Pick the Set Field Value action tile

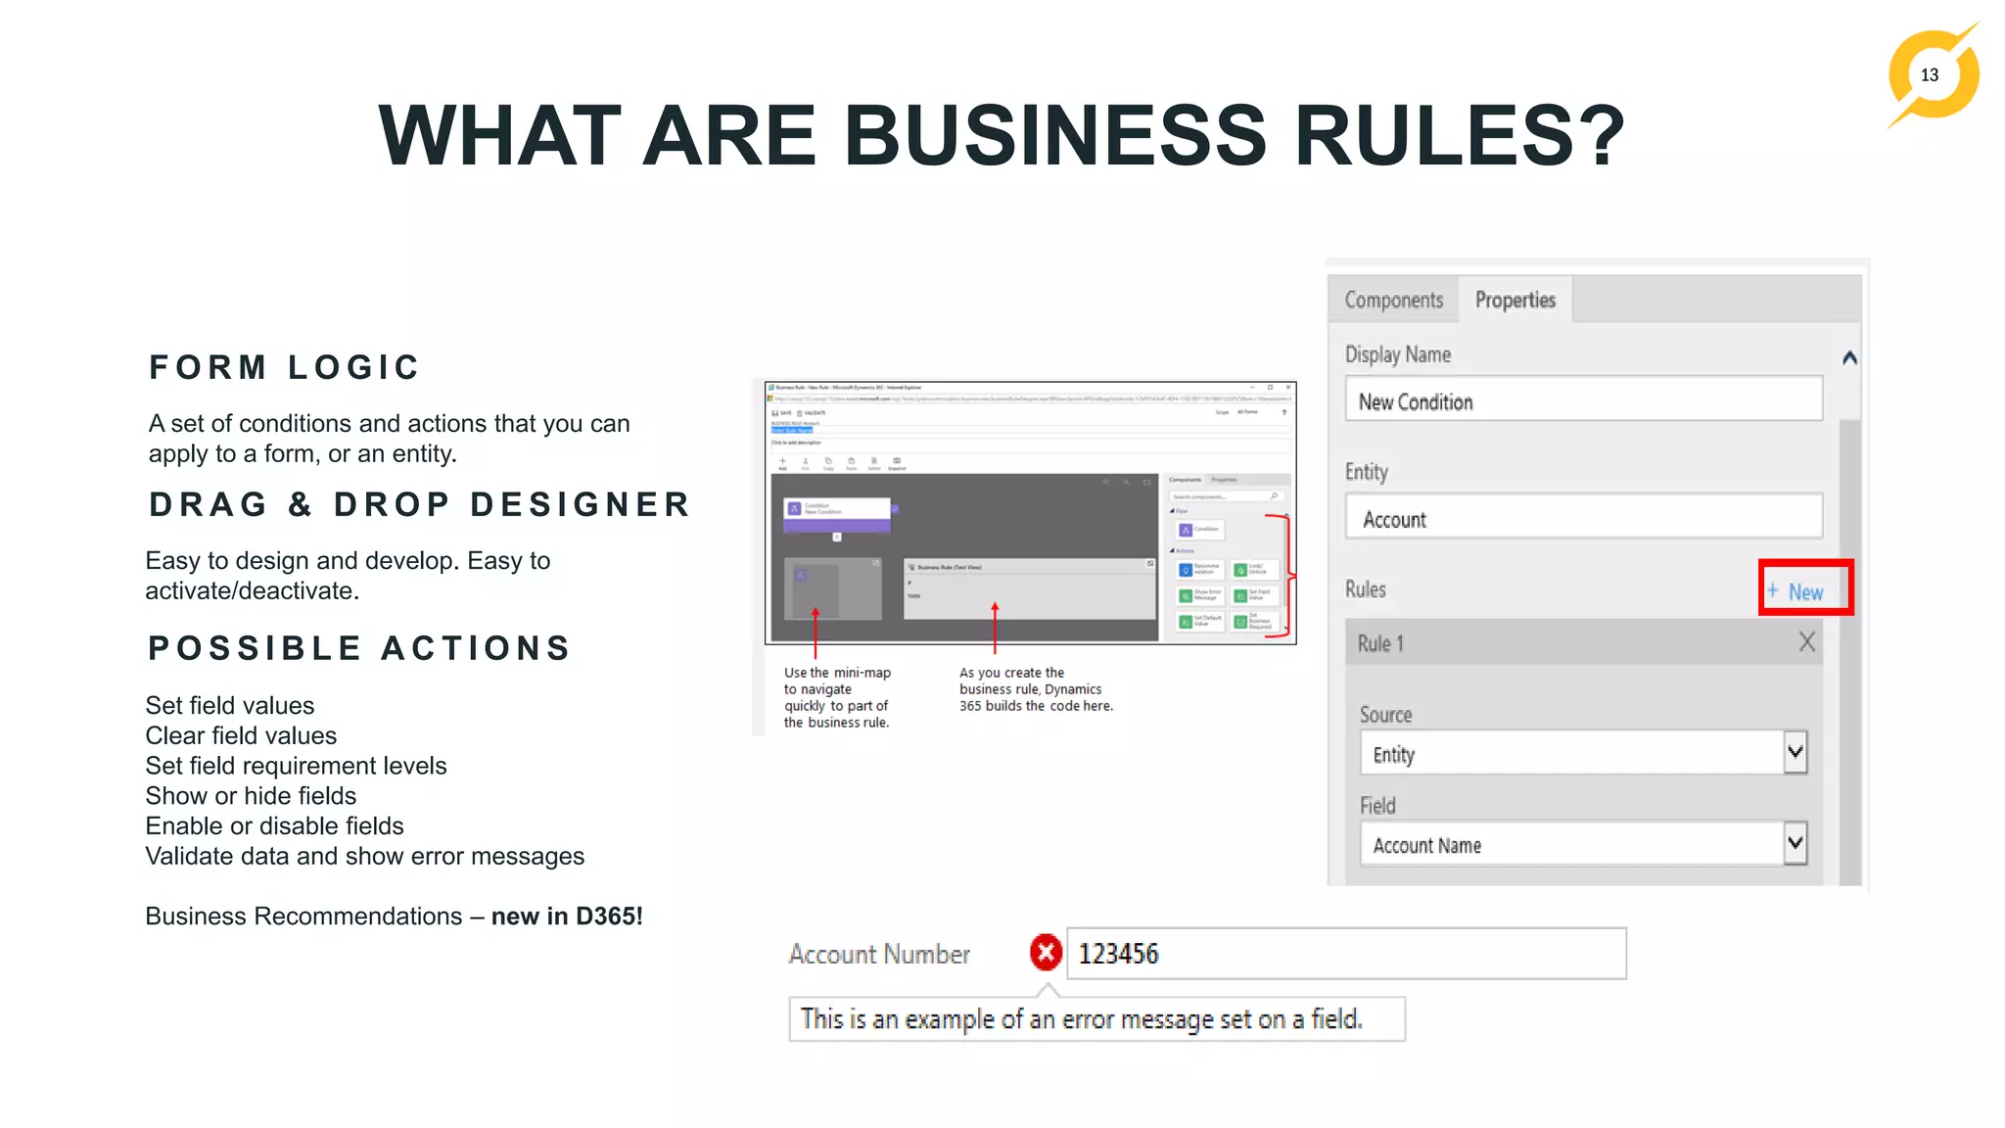[1254, 595]
